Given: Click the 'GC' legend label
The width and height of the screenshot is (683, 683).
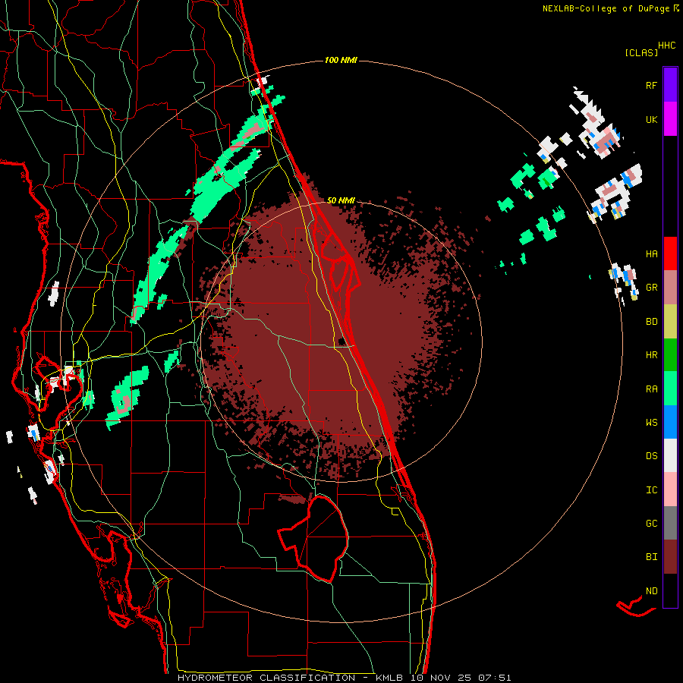Looking at the screenshot, I should [651, 524].
